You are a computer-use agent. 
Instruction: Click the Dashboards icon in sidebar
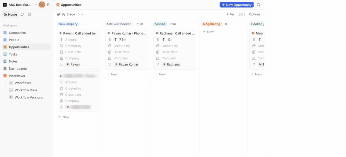coord(5,69)
